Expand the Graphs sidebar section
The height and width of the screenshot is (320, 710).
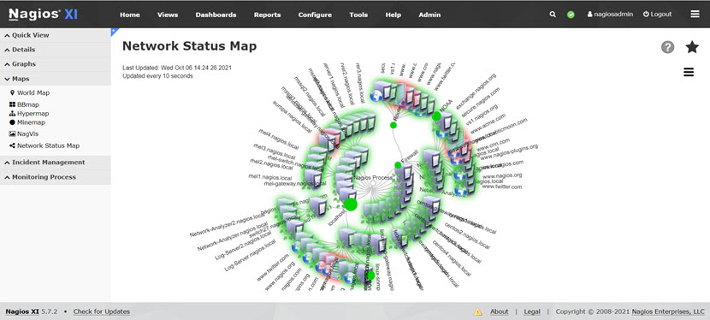[x=56, y=64]
